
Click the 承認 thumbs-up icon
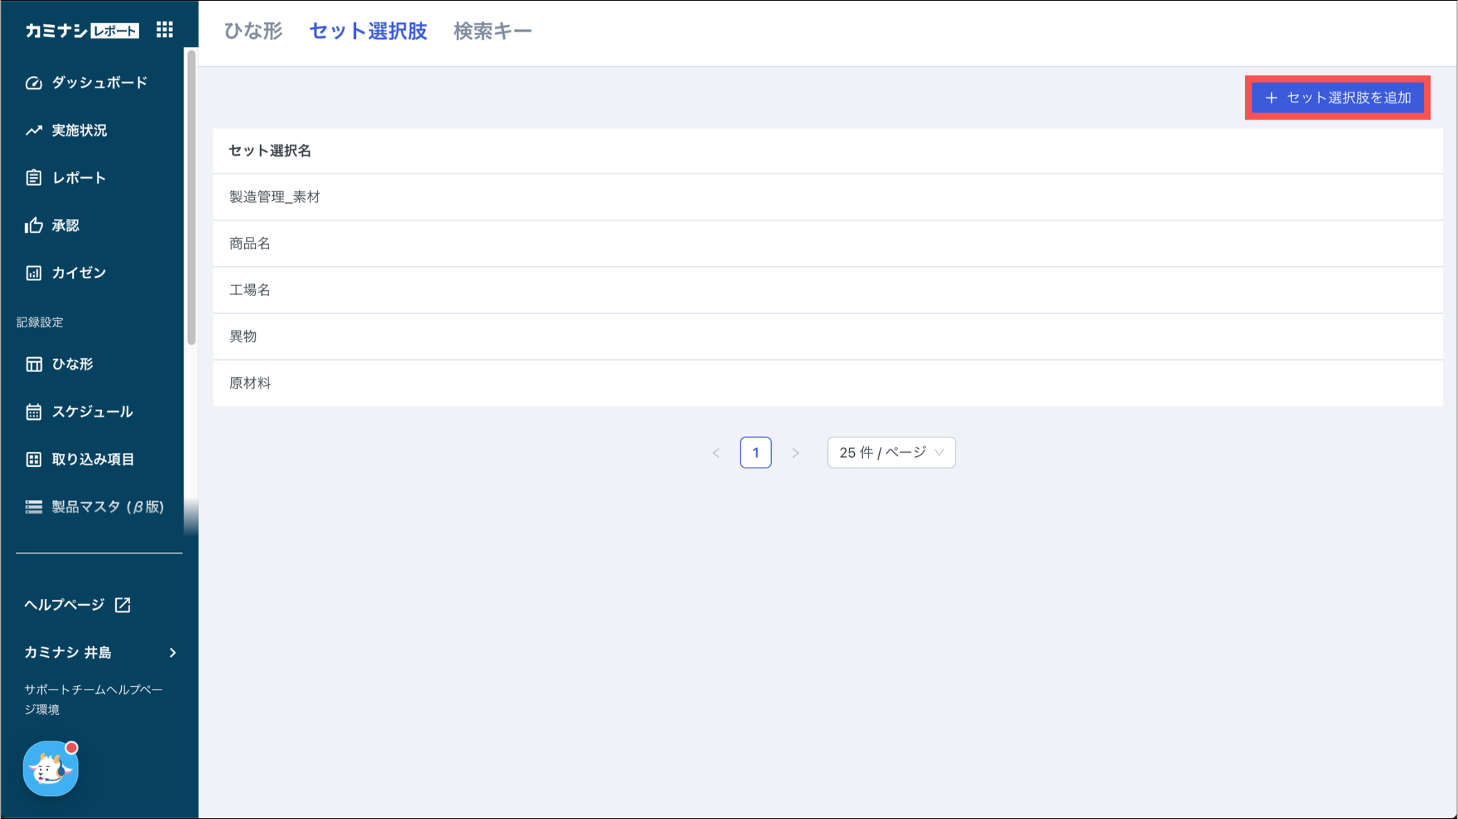(33, 226)
